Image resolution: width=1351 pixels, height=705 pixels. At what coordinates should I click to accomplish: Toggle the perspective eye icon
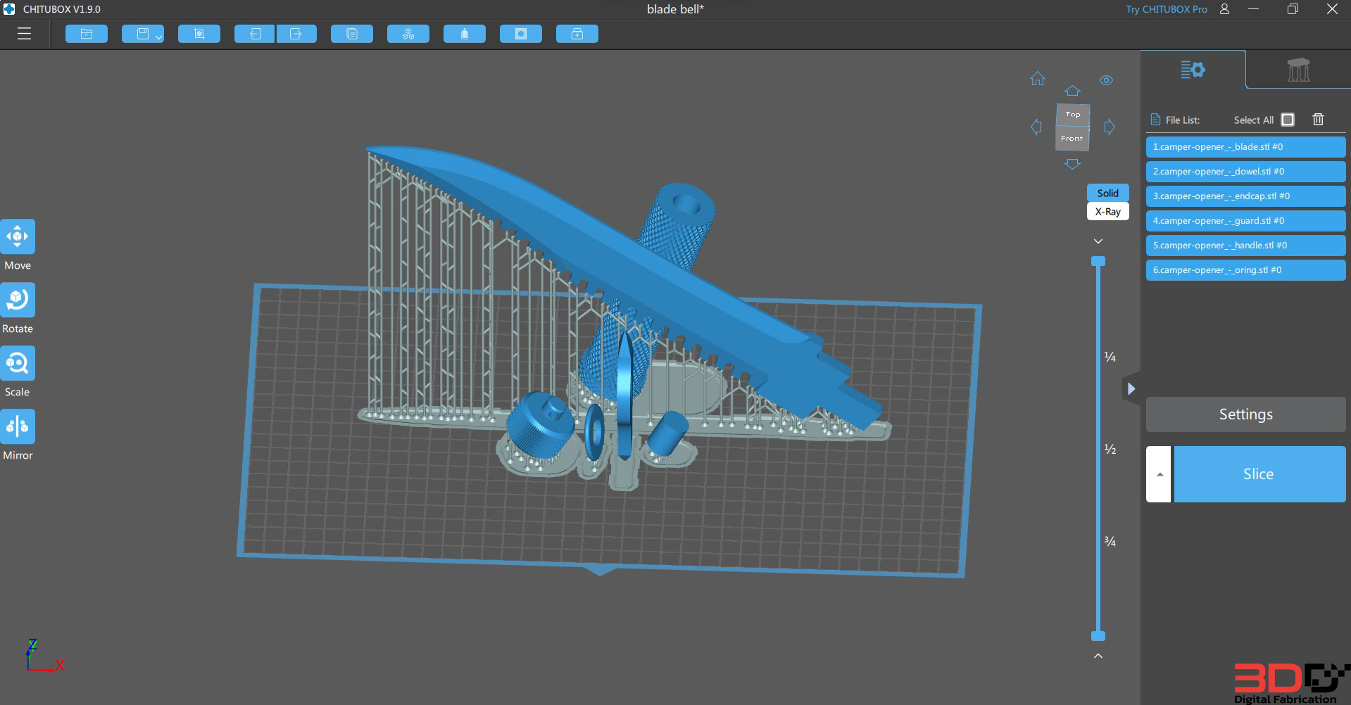(x=1107, y=80)
